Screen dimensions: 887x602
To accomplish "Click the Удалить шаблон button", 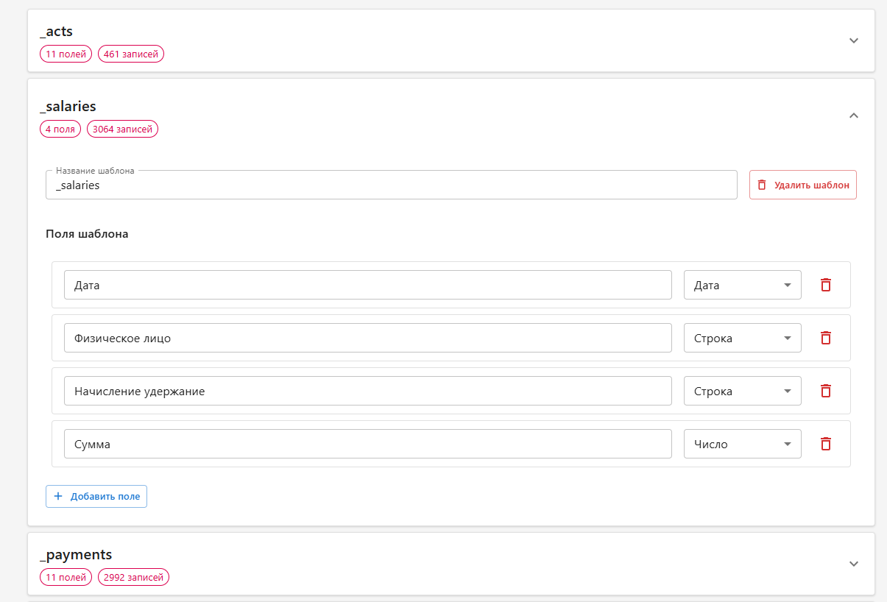I will pyautogui.click(x=803, y=185).
